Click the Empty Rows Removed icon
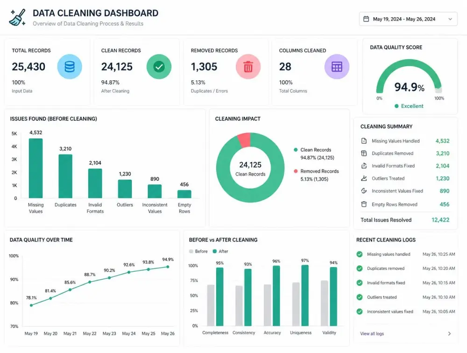 364,205
